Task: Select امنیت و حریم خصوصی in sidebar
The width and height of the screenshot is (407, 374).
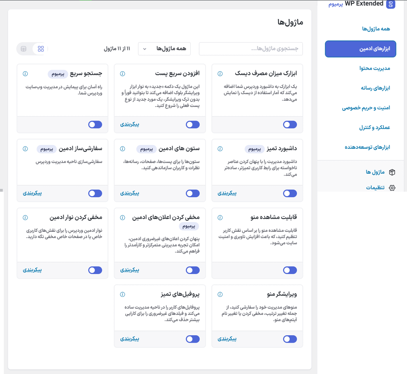Action: click(366, 108)
